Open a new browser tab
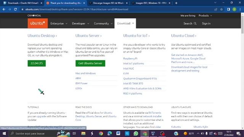Screen dimensions: 244x137 point(176,3)
